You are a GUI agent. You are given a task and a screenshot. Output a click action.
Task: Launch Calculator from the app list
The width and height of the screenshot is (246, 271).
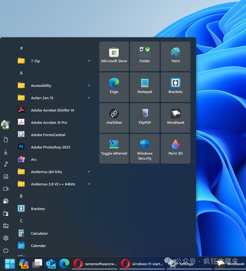click(39, 233)
